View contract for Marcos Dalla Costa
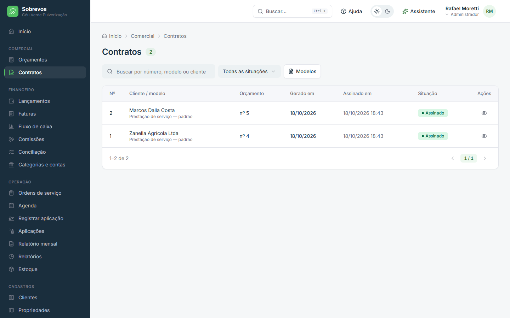This screenshot has height=318, width=510. click(x=484, y=113)
